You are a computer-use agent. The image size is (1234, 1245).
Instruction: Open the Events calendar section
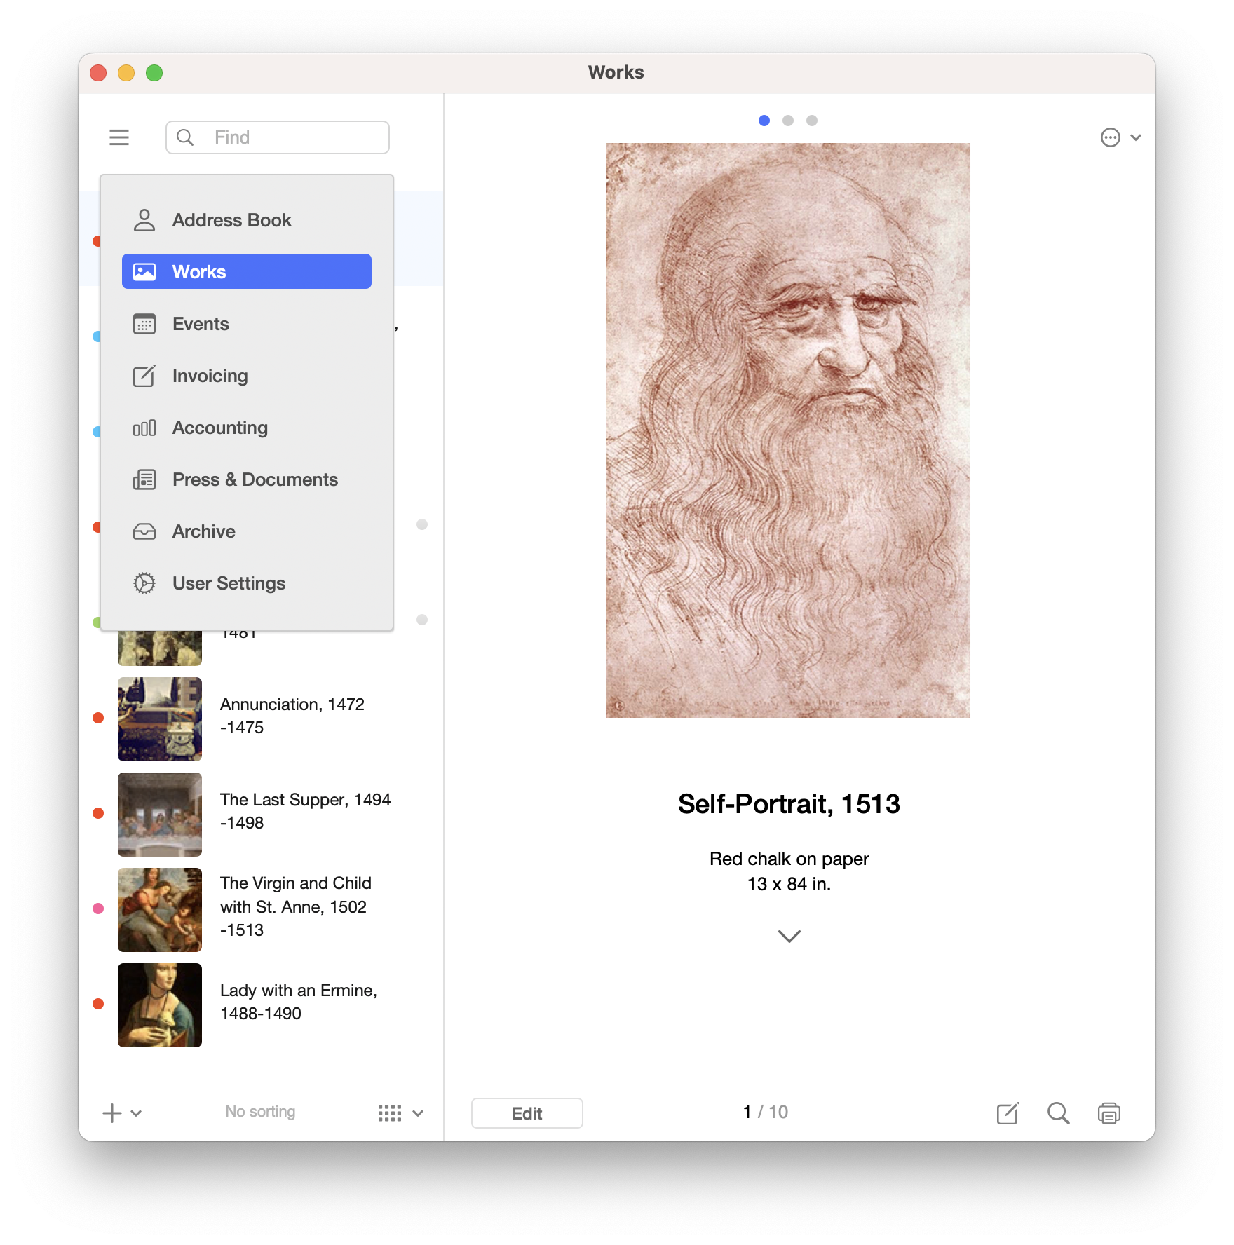click(201, 323)
